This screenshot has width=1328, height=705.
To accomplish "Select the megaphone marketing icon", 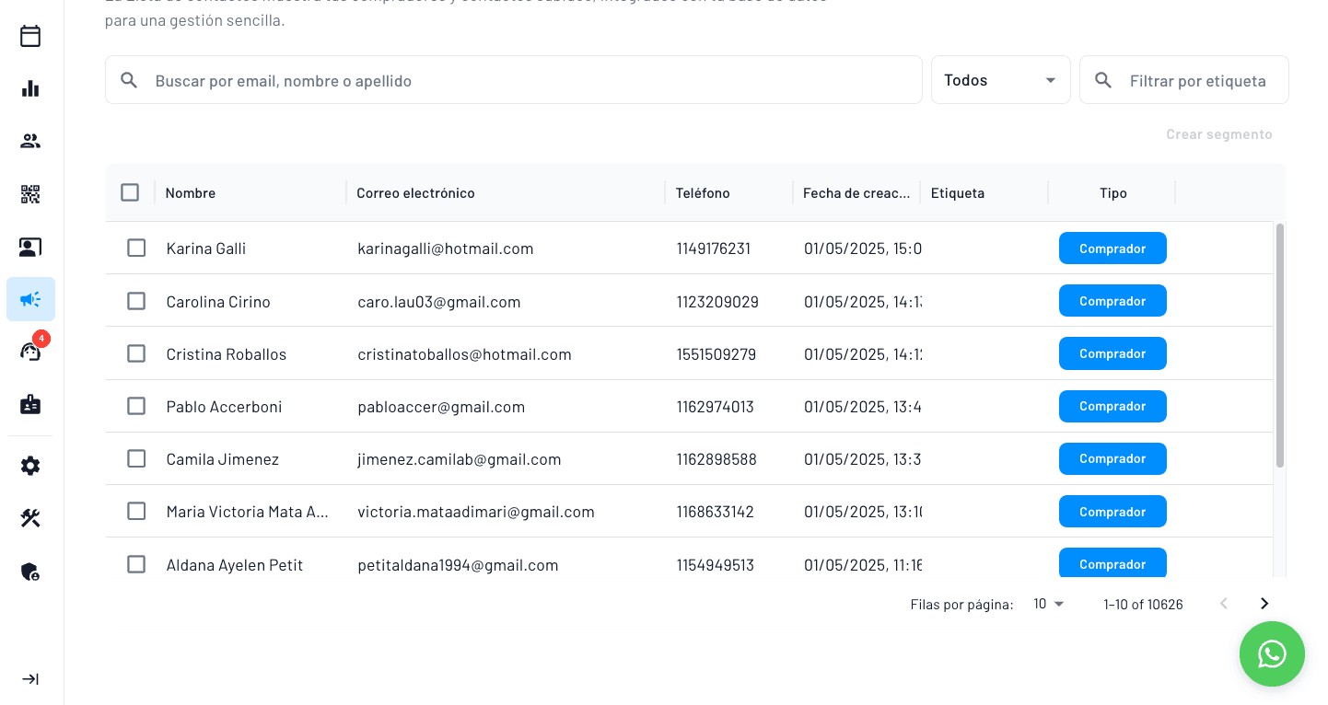I will coord(30,299).
